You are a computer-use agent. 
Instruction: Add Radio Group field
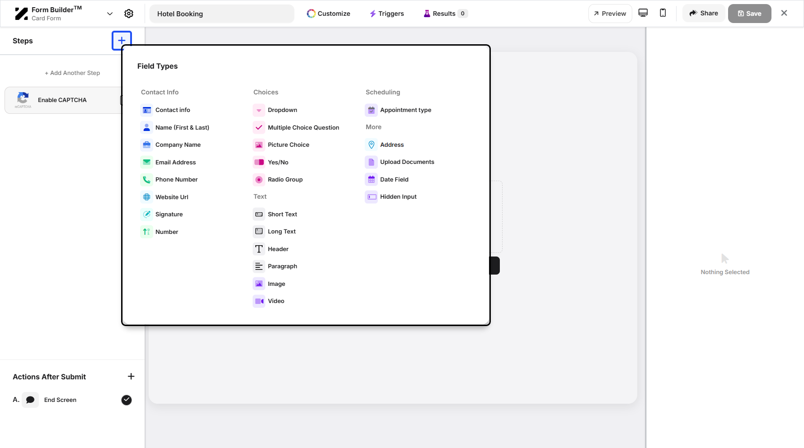[x=278, y=179]
